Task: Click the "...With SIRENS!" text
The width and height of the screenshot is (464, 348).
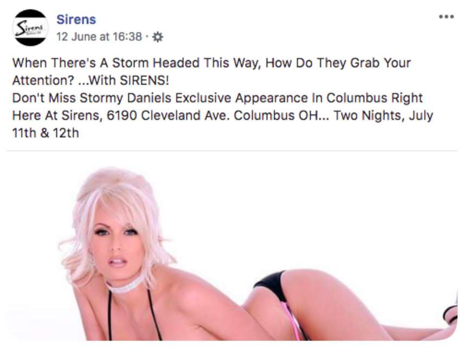Action: click(124, 80)
